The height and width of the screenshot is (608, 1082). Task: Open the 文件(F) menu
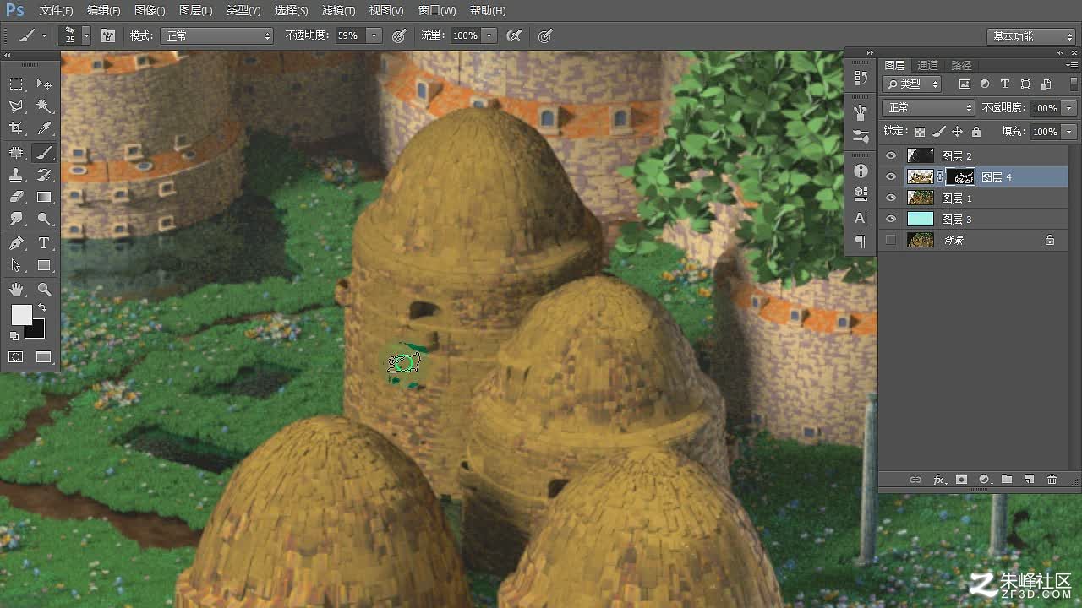point(57,11)
